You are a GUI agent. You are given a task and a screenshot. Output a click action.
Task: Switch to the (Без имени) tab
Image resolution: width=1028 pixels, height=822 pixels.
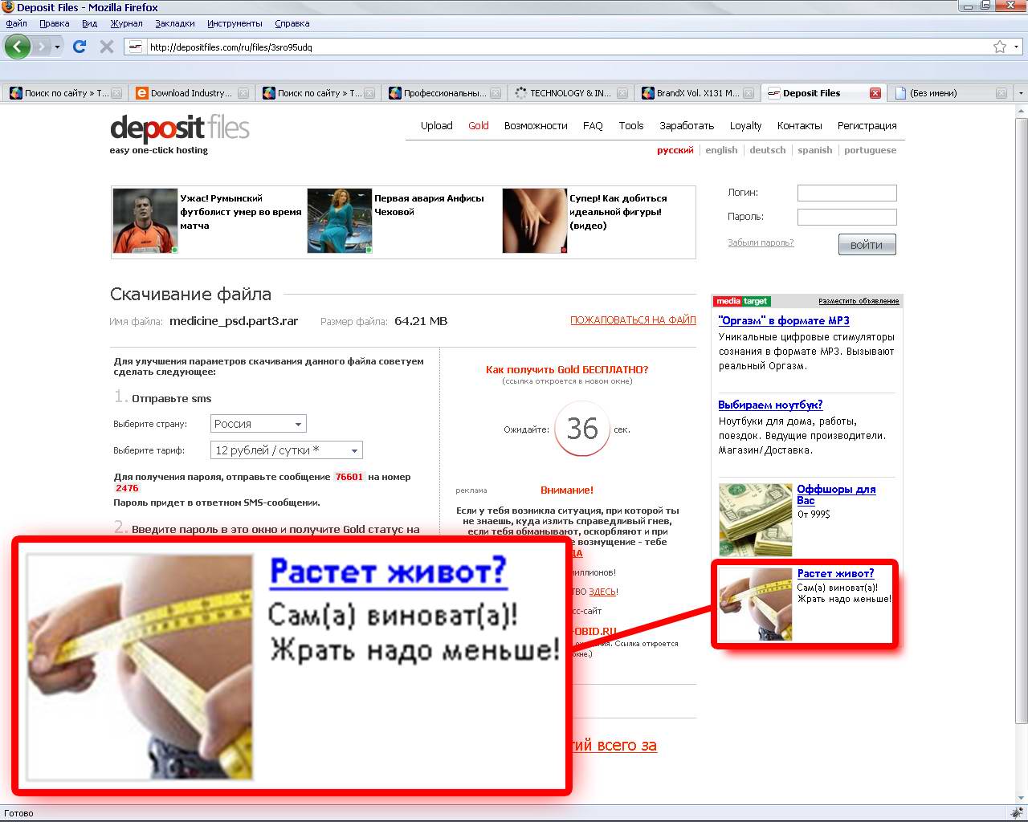949,93
